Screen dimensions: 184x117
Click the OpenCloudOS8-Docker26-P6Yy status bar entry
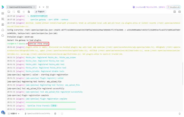pos(38,113)
